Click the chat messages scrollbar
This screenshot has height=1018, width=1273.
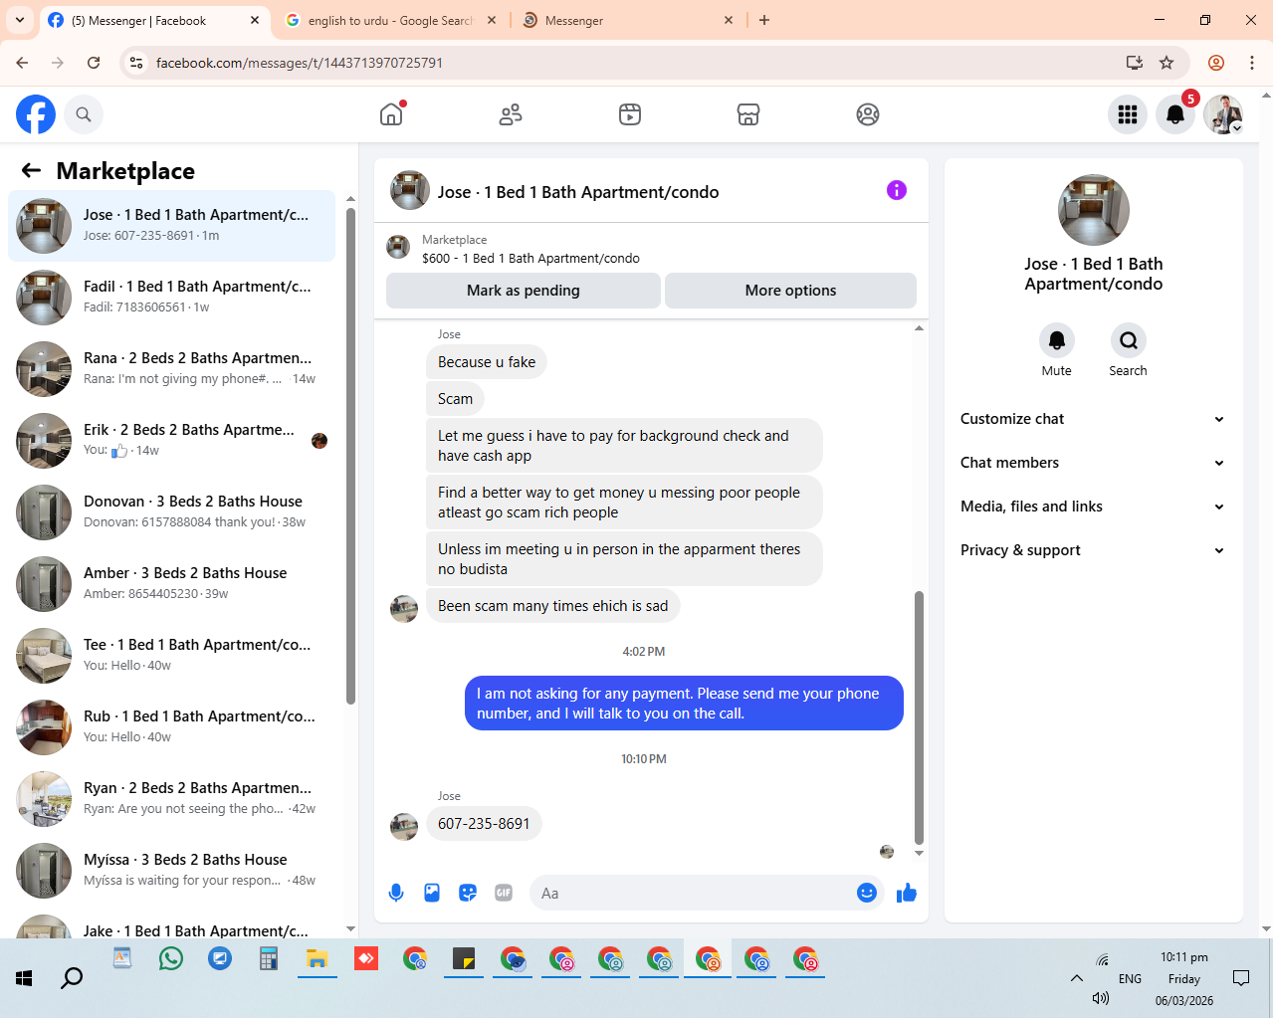click(x=919, y=716)
